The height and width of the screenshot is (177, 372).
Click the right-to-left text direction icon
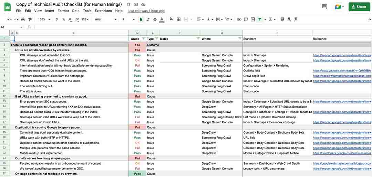pos(296,19)
